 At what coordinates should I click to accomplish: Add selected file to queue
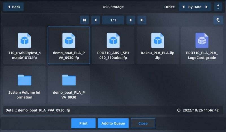click(113, 123)
